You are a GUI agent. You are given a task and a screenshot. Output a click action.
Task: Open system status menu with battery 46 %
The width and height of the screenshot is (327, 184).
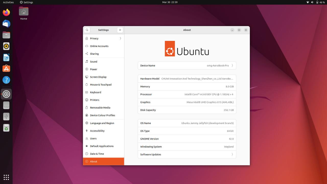[x=316, y=2]
